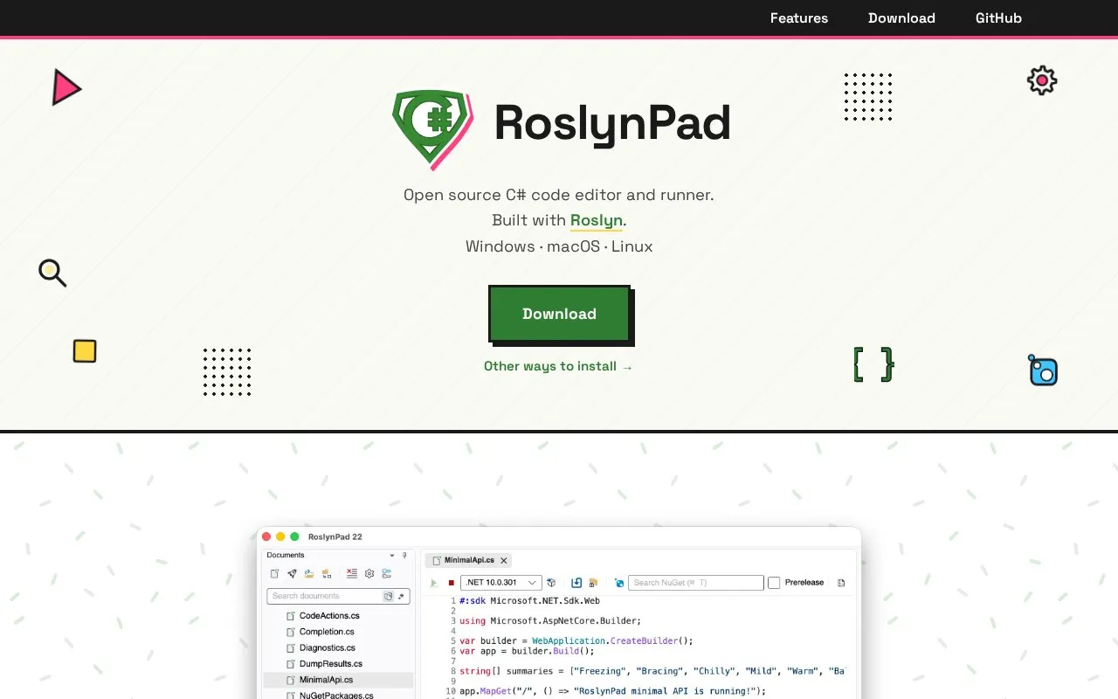Select MinimalApi.cs in the documents list
This screenshot has width=1118, height=699.
(338, 680)
